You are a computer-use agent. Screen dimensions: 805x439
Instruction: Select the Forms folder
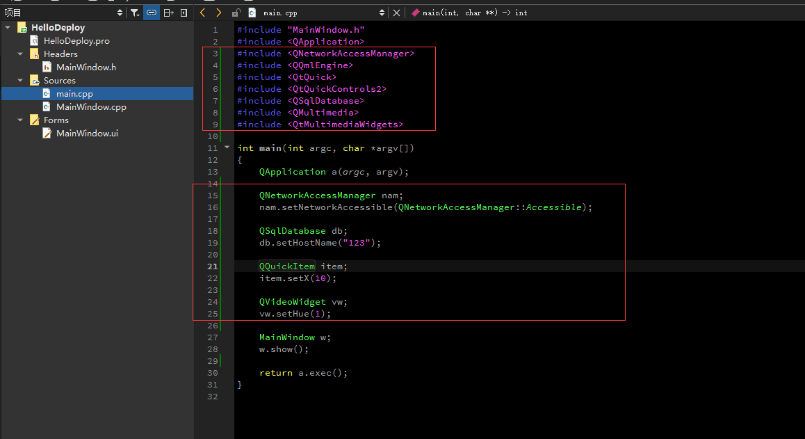point(56,120)
